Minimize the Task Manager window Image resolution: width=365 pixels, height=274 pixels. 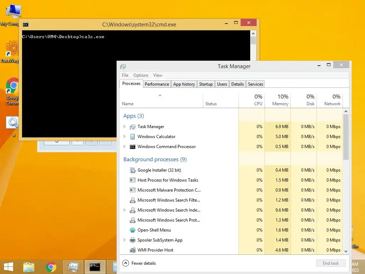(319, 66)
